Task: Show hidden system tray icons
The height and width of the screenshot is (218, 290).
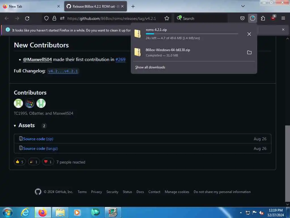Action: 241,213
